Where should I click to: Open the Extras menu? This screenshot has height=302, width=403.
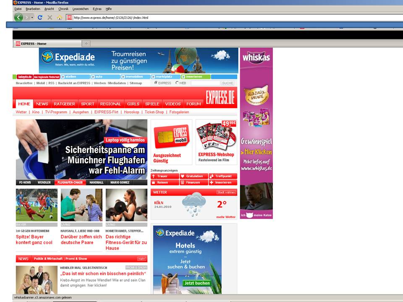97,9
